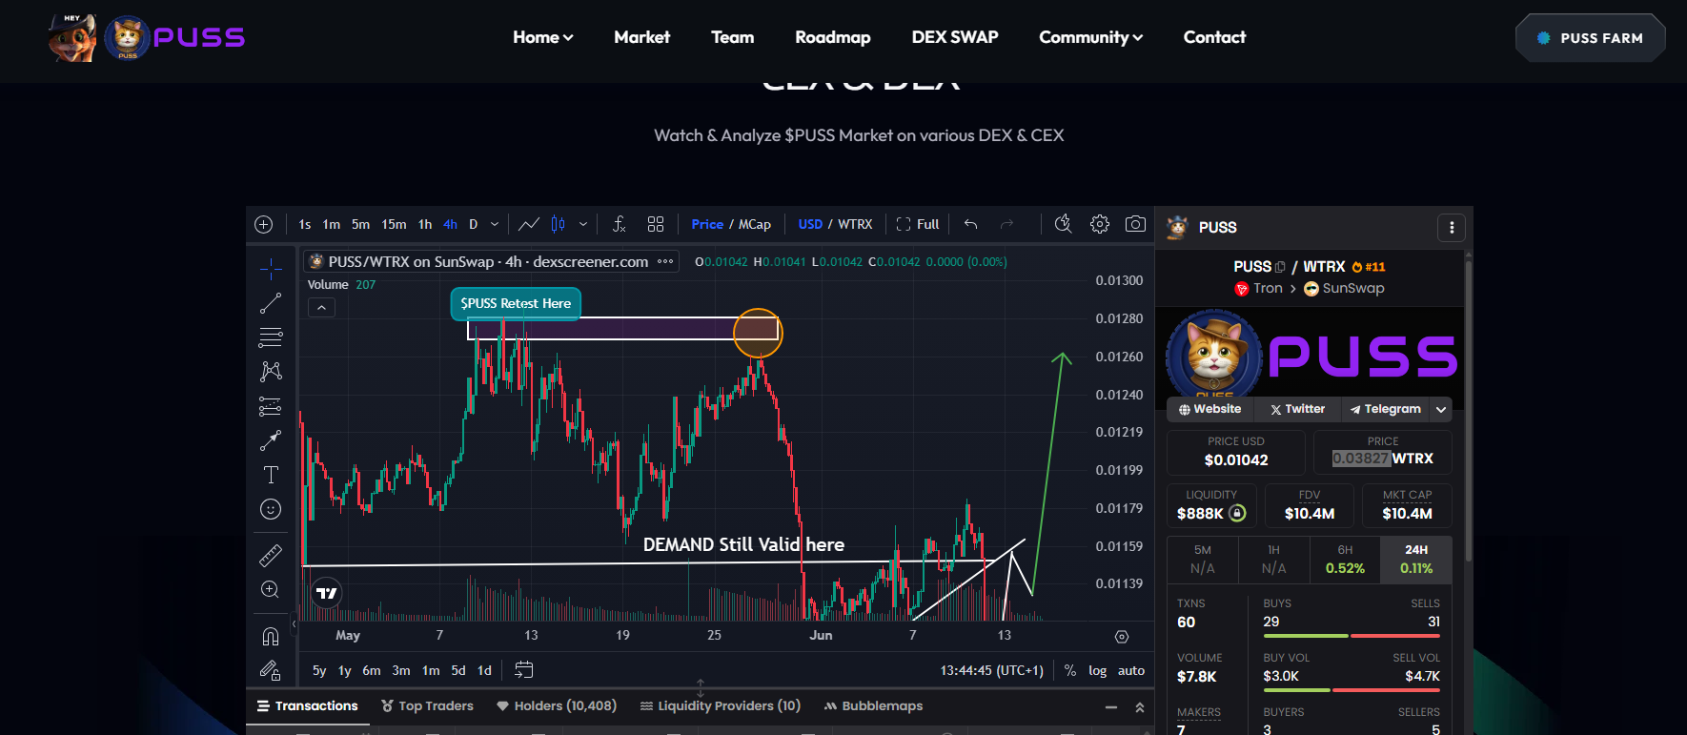Click the TradingView logo on chart

click(x=327, y=593)
